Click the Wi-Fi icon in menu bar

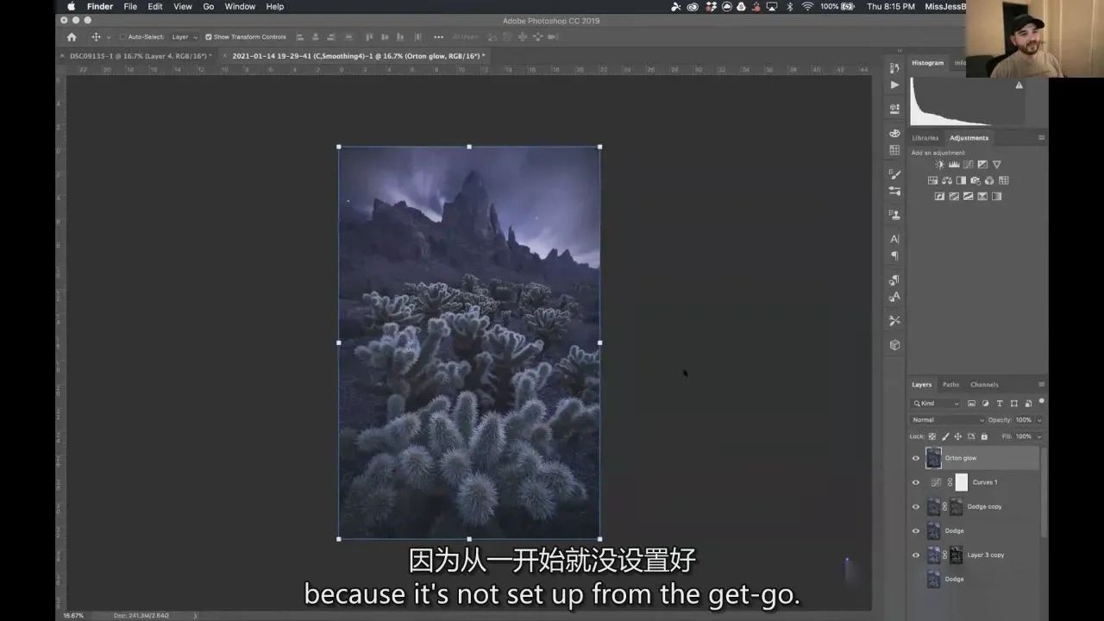[x=807, y=6]
